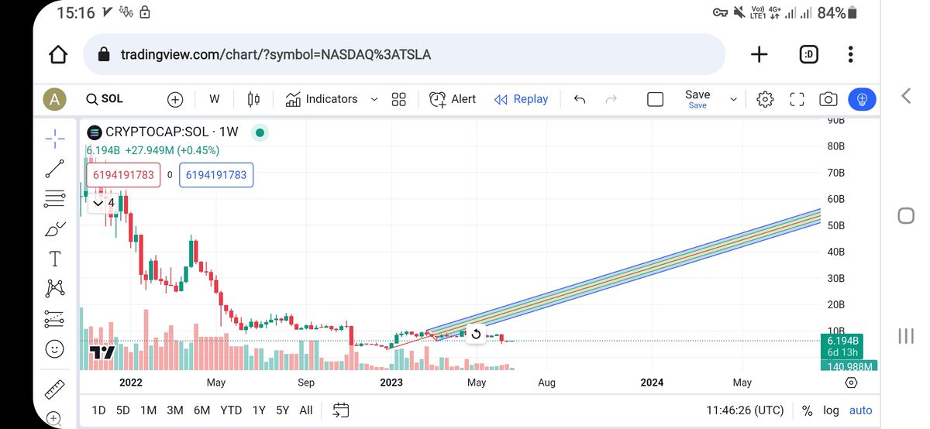The image size is (930, 429).
Task: Take a chart snapshot with camera icon
Action: point(828,99)
